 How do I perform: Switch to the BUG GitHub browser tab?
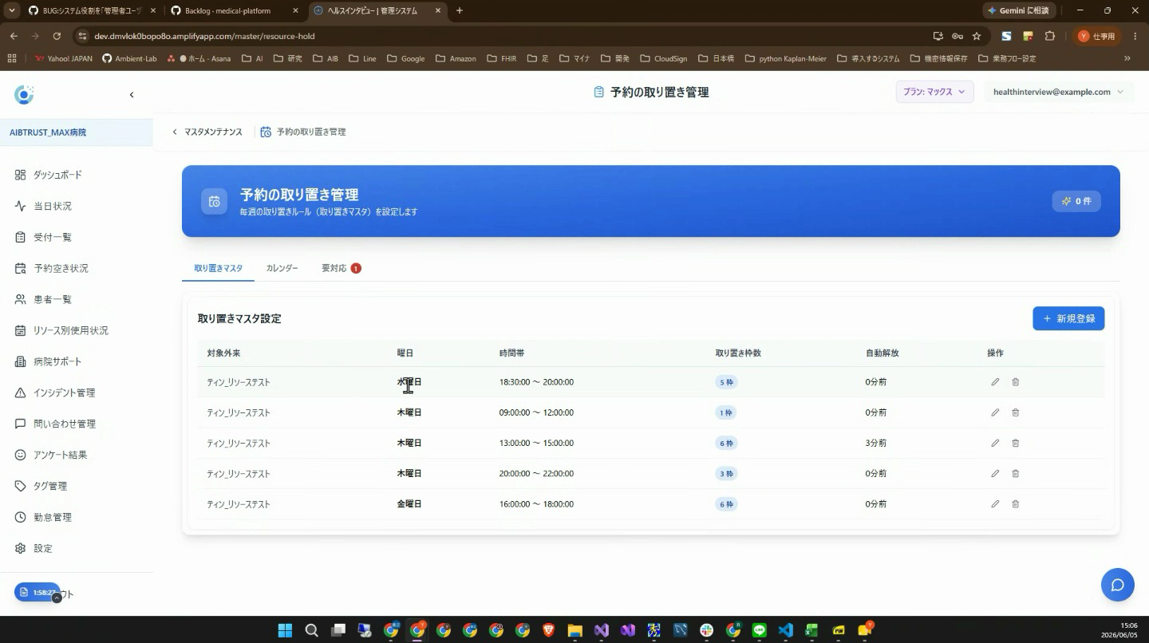pyautogui.click(x=92, y=10)
